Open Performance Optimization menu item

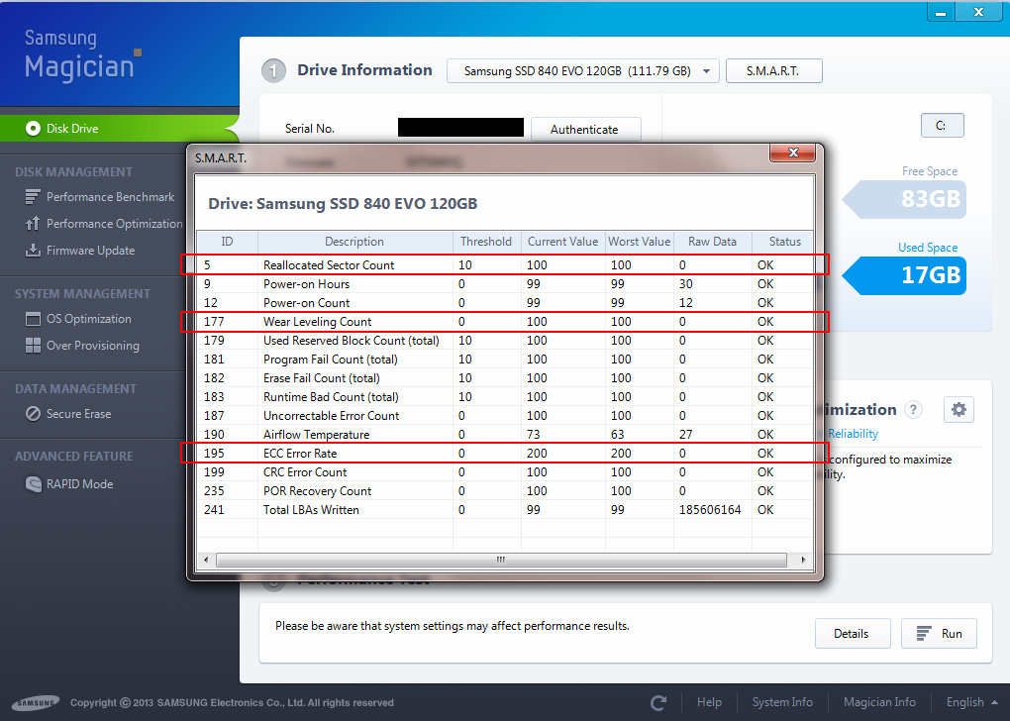tap(114, 224)
